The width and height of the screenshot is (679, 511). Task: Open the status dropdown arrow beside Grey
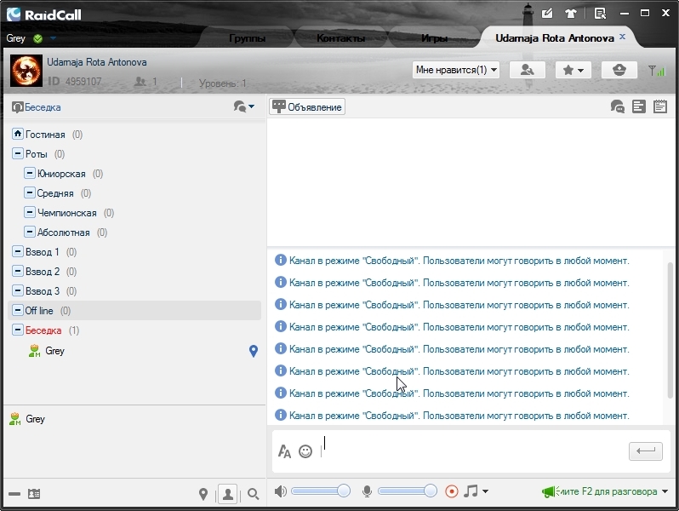click(x=53, y=38)
